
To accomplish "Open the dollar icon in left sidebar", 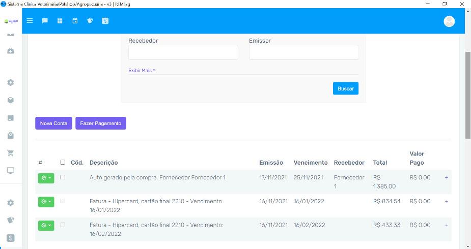I will click(x=11, y=238).
